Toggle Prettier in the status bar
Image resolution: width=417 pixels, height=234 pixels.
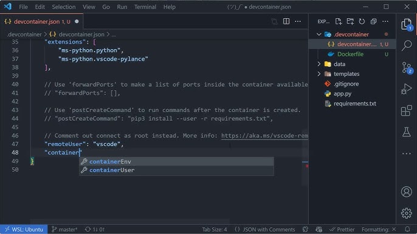pyautogui.click(x=342, y=230)
